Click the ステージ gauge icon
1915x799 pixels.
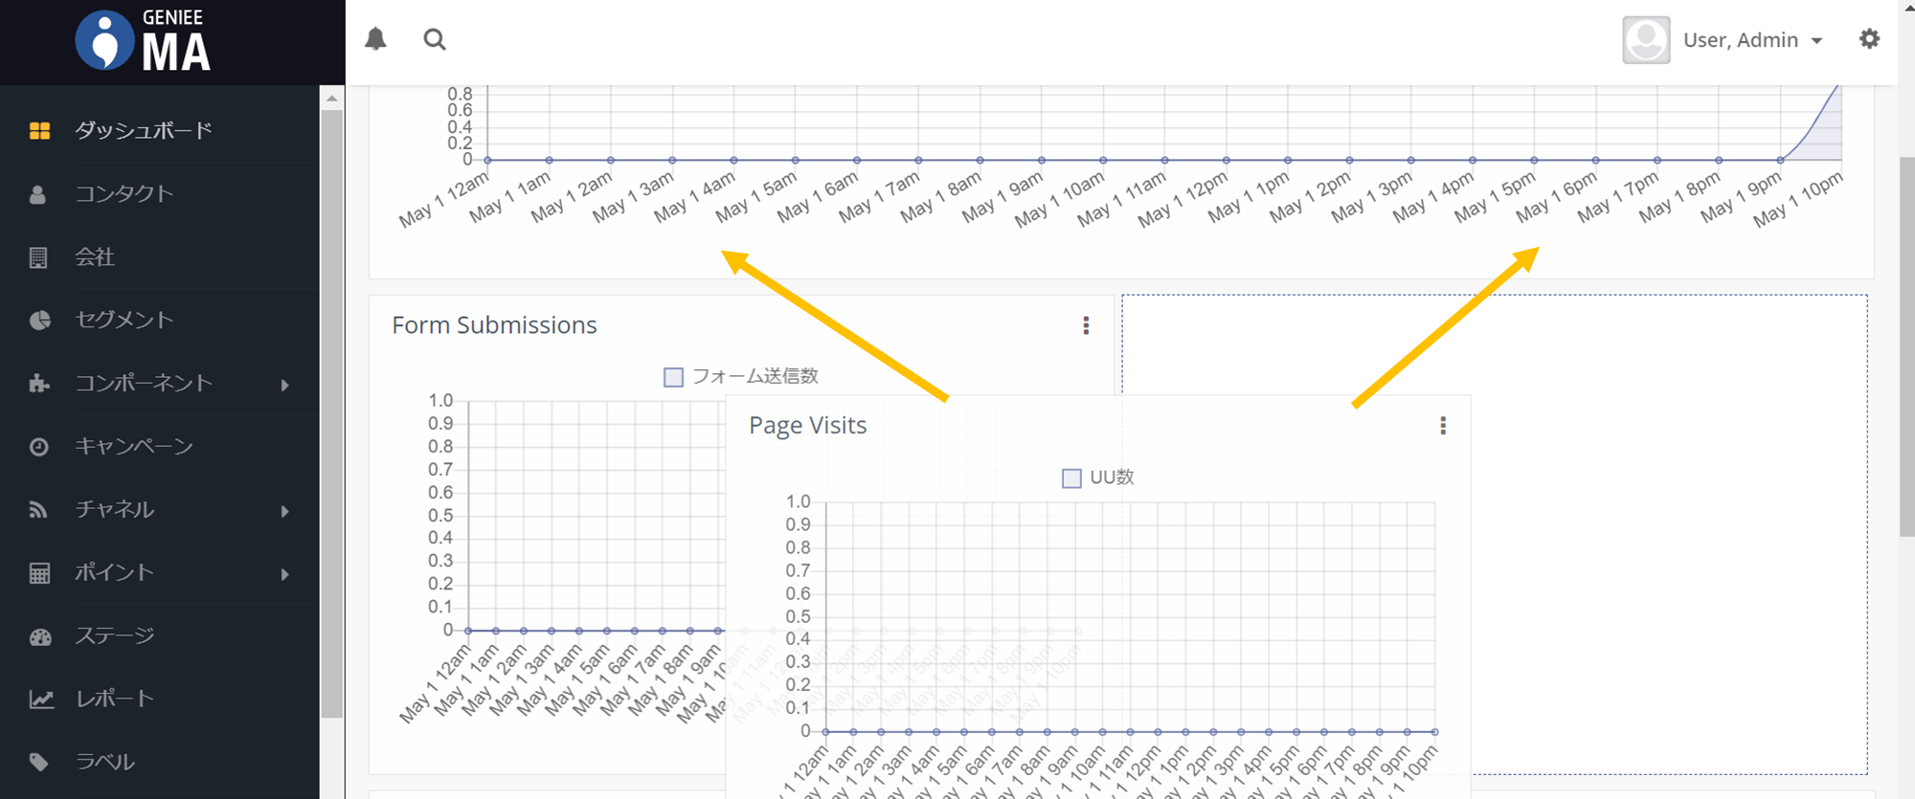39,636
